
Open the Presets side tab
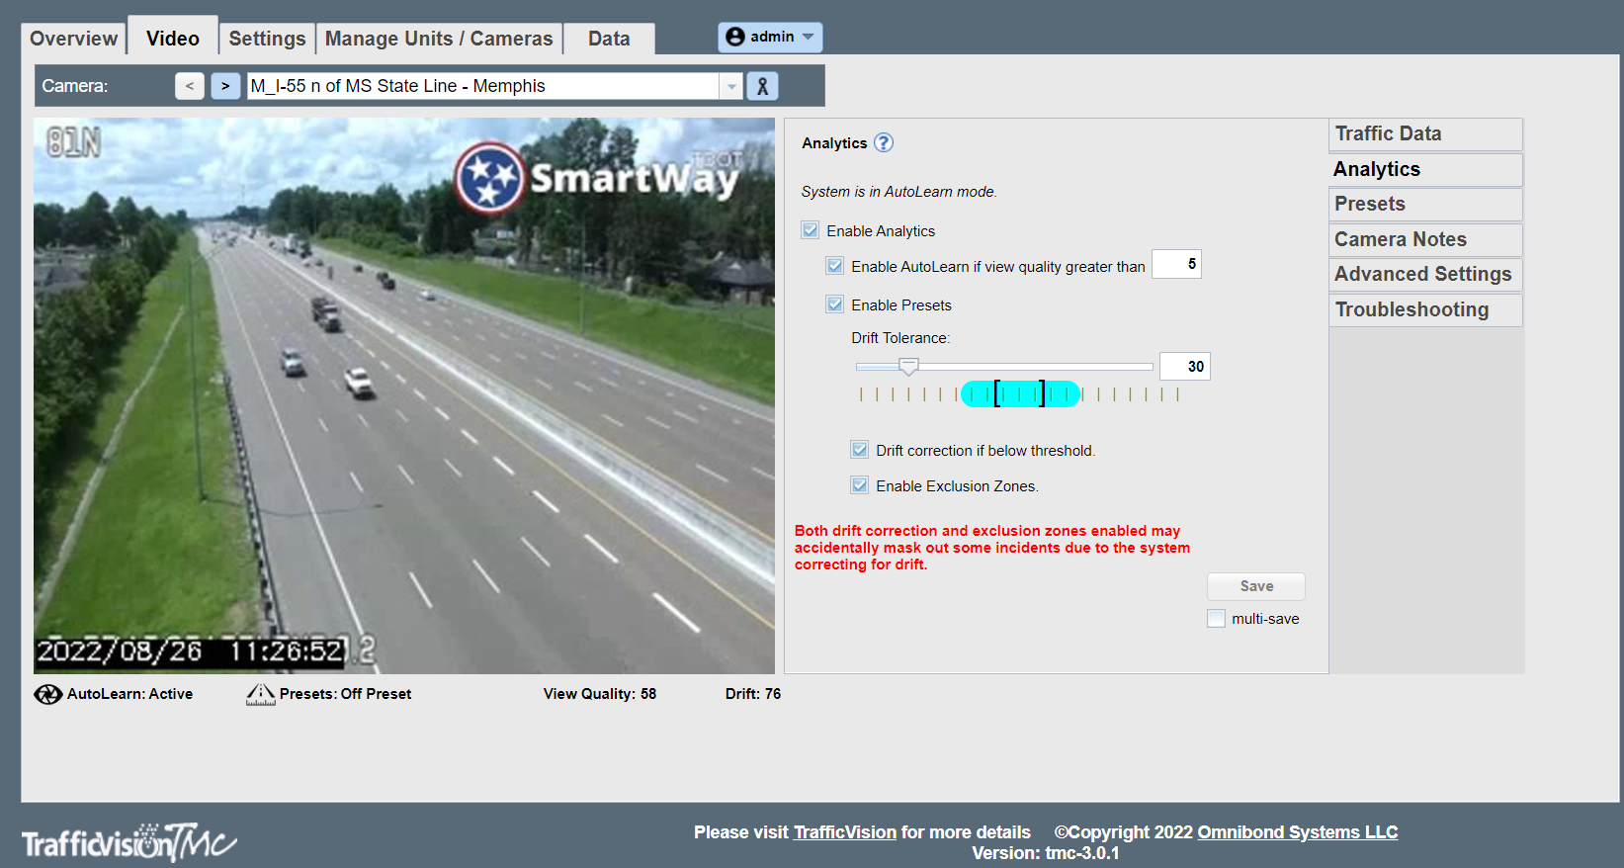tap(1425, 205)
